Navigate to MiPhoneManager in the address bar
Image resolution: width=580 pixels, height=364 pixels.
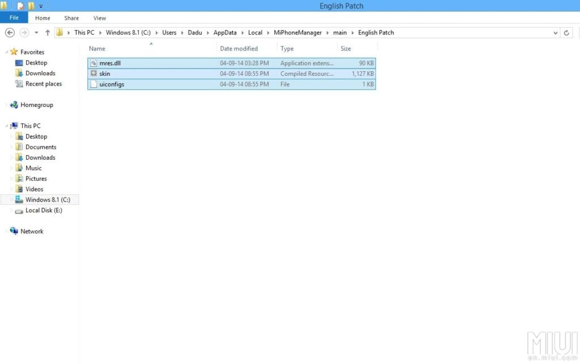click(x=298, y=32)
